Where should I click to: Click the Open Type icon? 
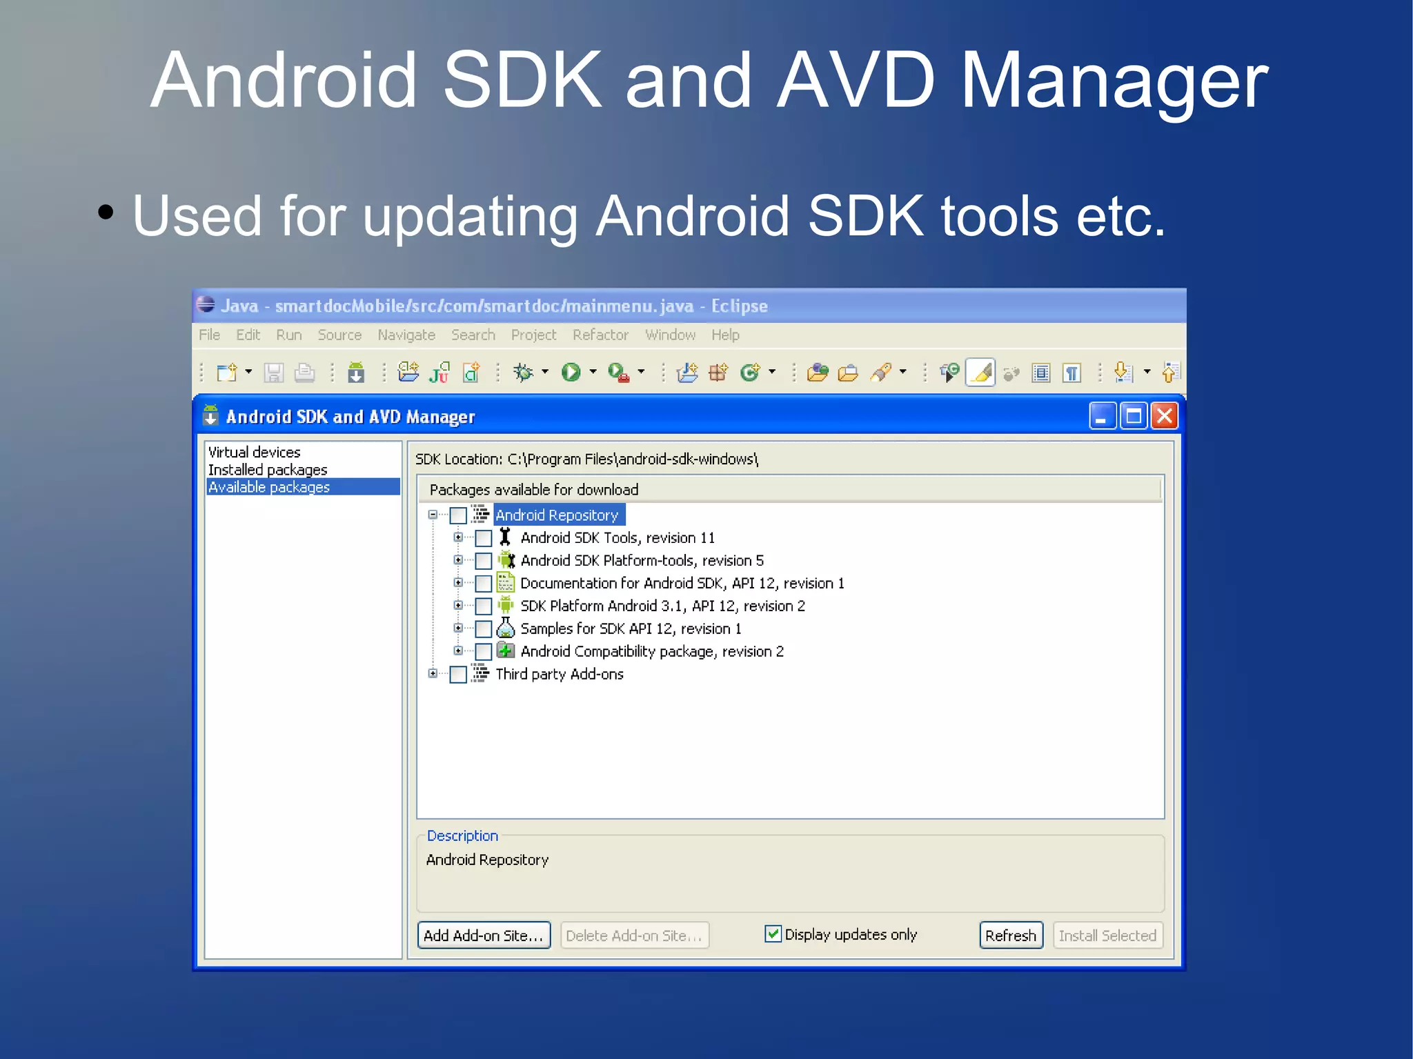pyautogui.click(x=818, y=373)
